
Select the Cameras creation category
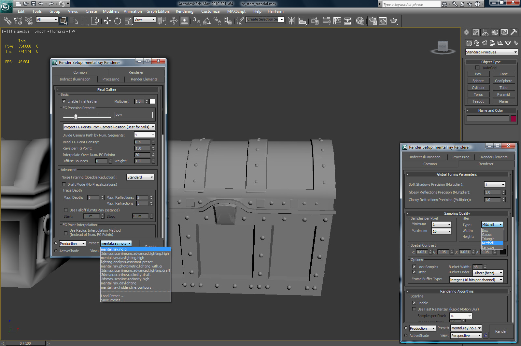pyautogui.click(x=492, y=43)
